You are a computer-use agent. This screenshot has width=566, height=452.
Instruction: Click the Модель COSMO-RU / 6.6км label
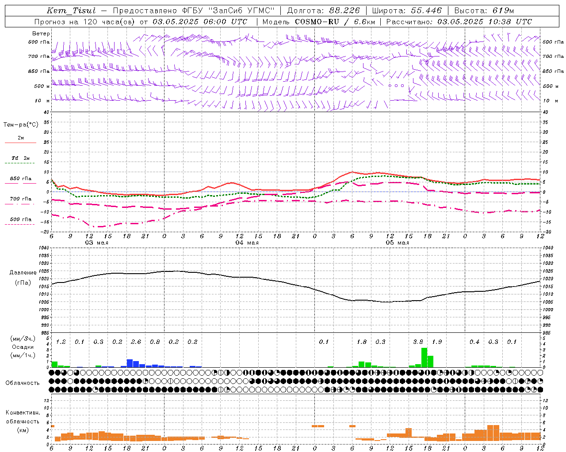pos(319,22)
